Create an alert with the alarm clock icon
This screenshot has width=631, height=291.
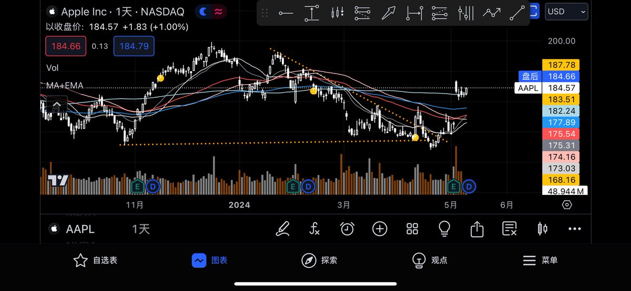[x=347, y=228]
